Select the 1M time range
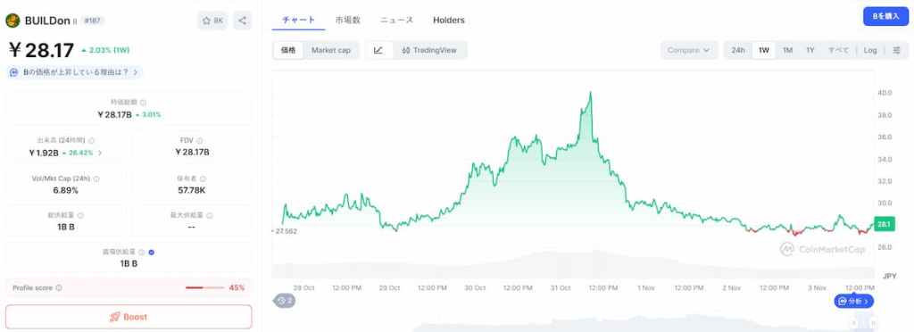This screenshot has width=914, height=332. (787, 50)
